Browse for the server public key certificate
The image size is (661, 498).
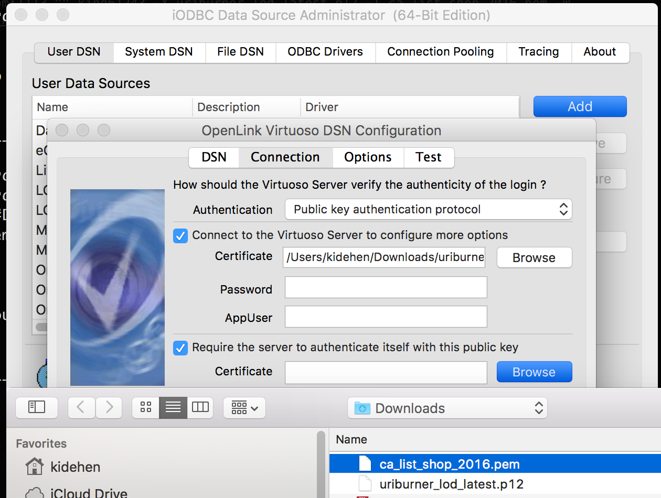point(534,372)
